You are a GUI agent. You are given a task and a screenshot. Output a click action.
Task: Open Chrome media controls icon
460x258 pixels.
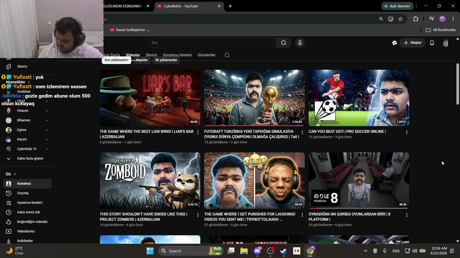(432, 19)
